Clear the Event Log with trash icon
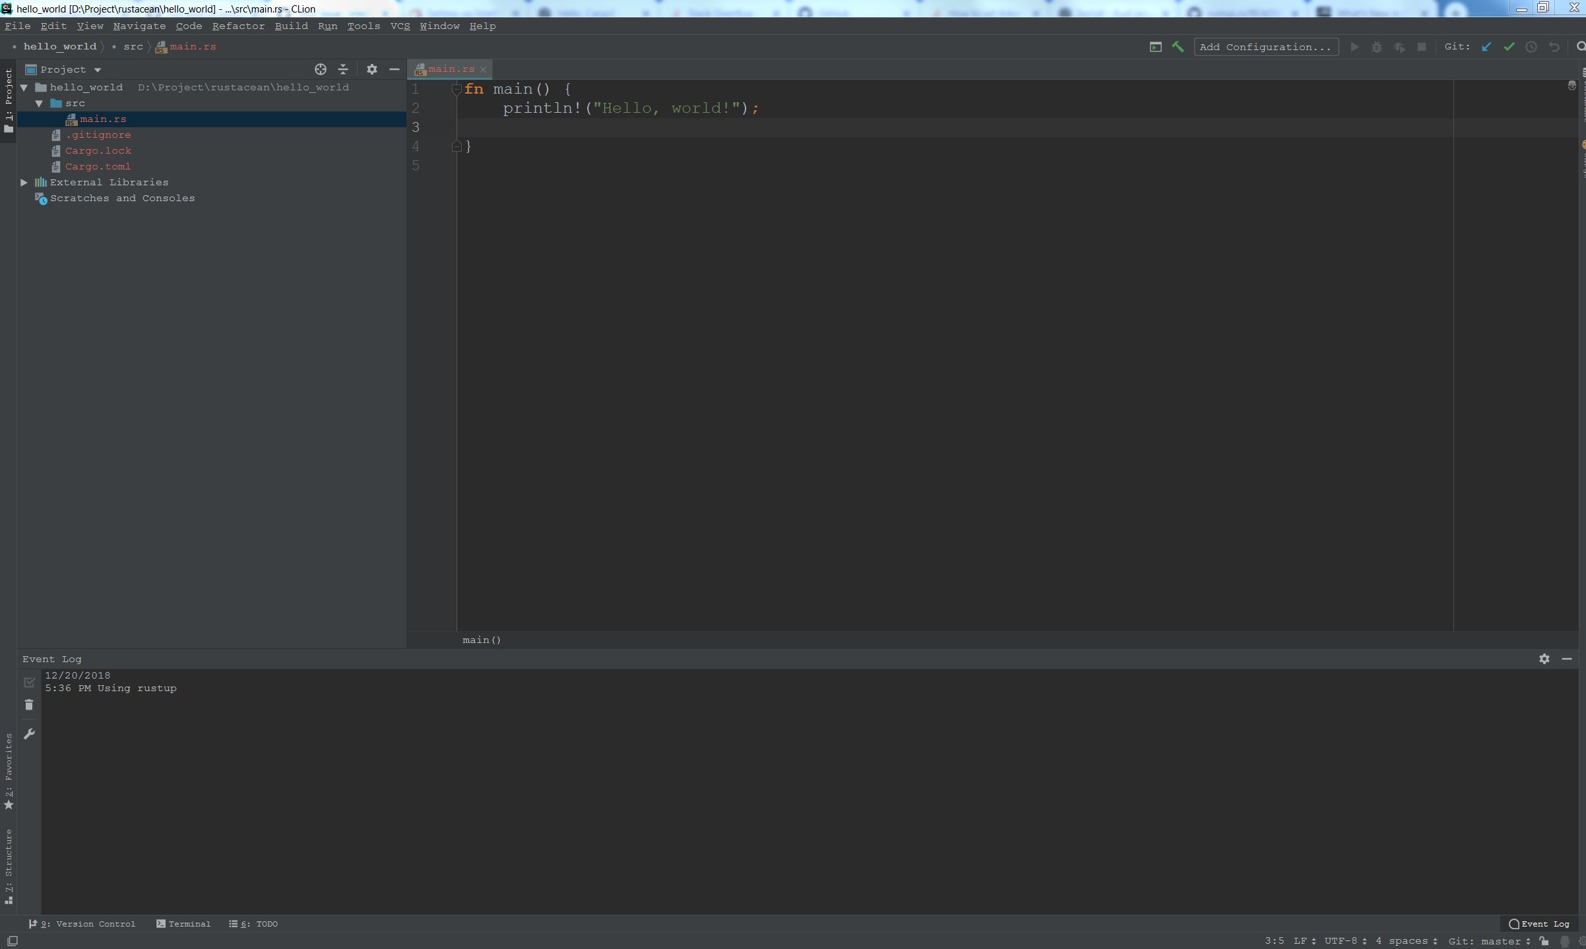Image resolution: width=1586 pixels, height=949 pixels. [x=29, y=705]
